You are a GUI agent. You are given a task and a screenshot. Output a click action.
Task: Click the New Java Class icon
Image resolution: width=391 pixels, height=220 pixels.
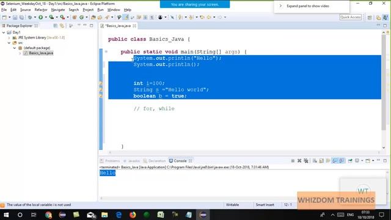click(x=81, y=17)
